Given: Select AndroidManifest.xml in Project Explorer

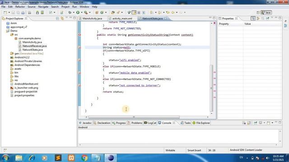Looking at the screenshot, I should [26, 84].
